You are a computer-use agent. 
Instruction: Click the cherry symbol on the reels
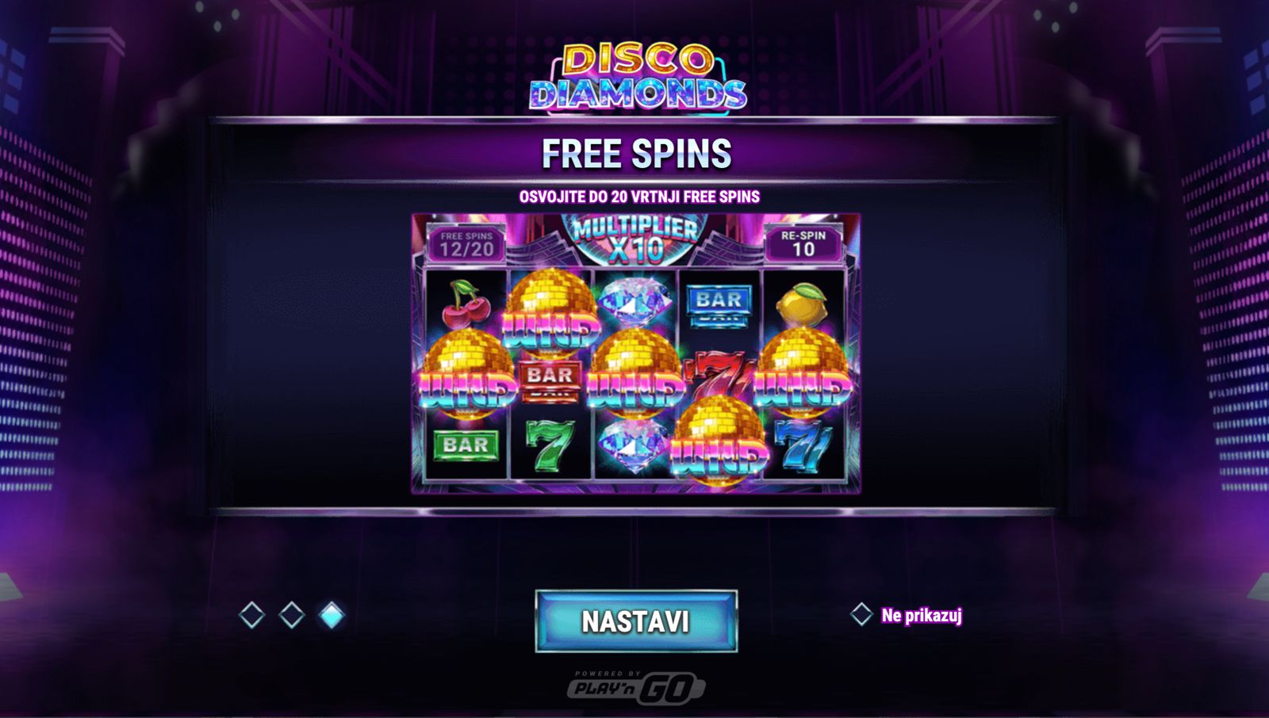[466, 304]
